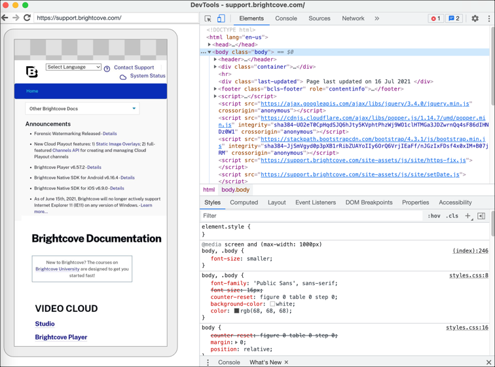Expand the Other Brightcove Docs dropdown

click(x=82, y=109)
